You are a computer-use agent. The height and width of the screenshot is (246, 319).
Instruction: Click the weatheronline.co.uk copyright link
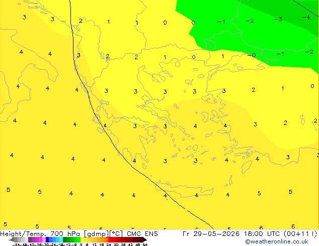(x=276, y=241)
